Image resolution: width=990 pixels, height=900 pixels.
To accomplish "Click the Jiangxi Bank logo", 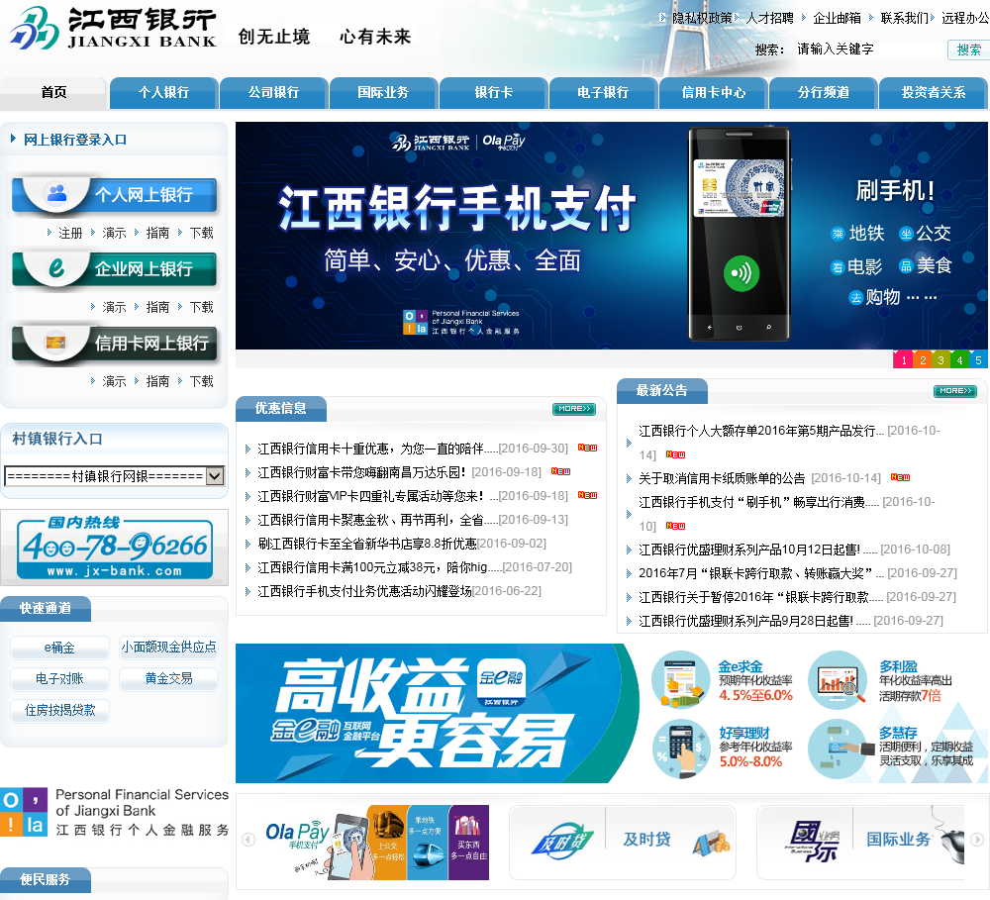I will 114,29.
